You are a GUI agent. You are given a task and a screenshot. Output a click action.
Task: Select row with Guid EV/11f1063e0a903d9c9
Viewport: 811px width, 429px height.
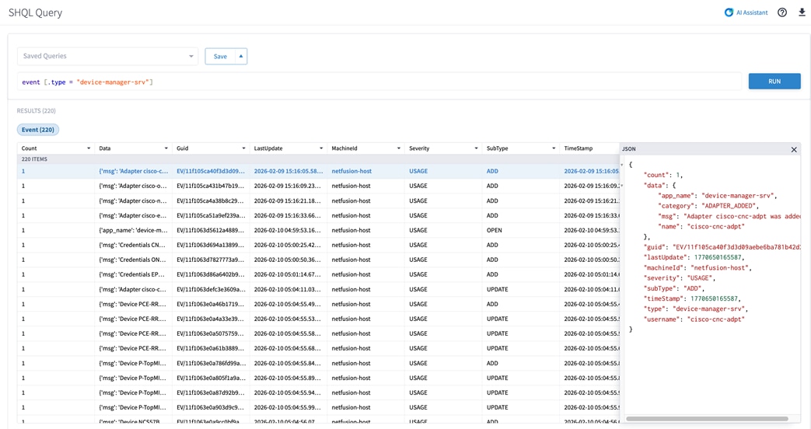click(318, 407)
